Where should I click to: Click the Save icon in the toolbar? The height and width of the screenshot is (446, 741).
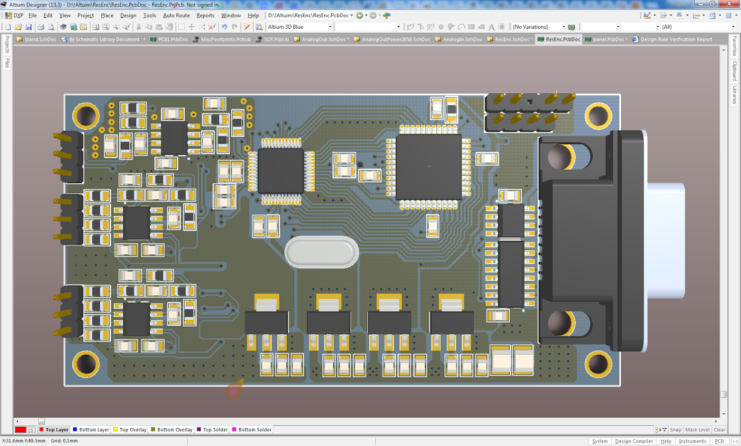point(29,27)
